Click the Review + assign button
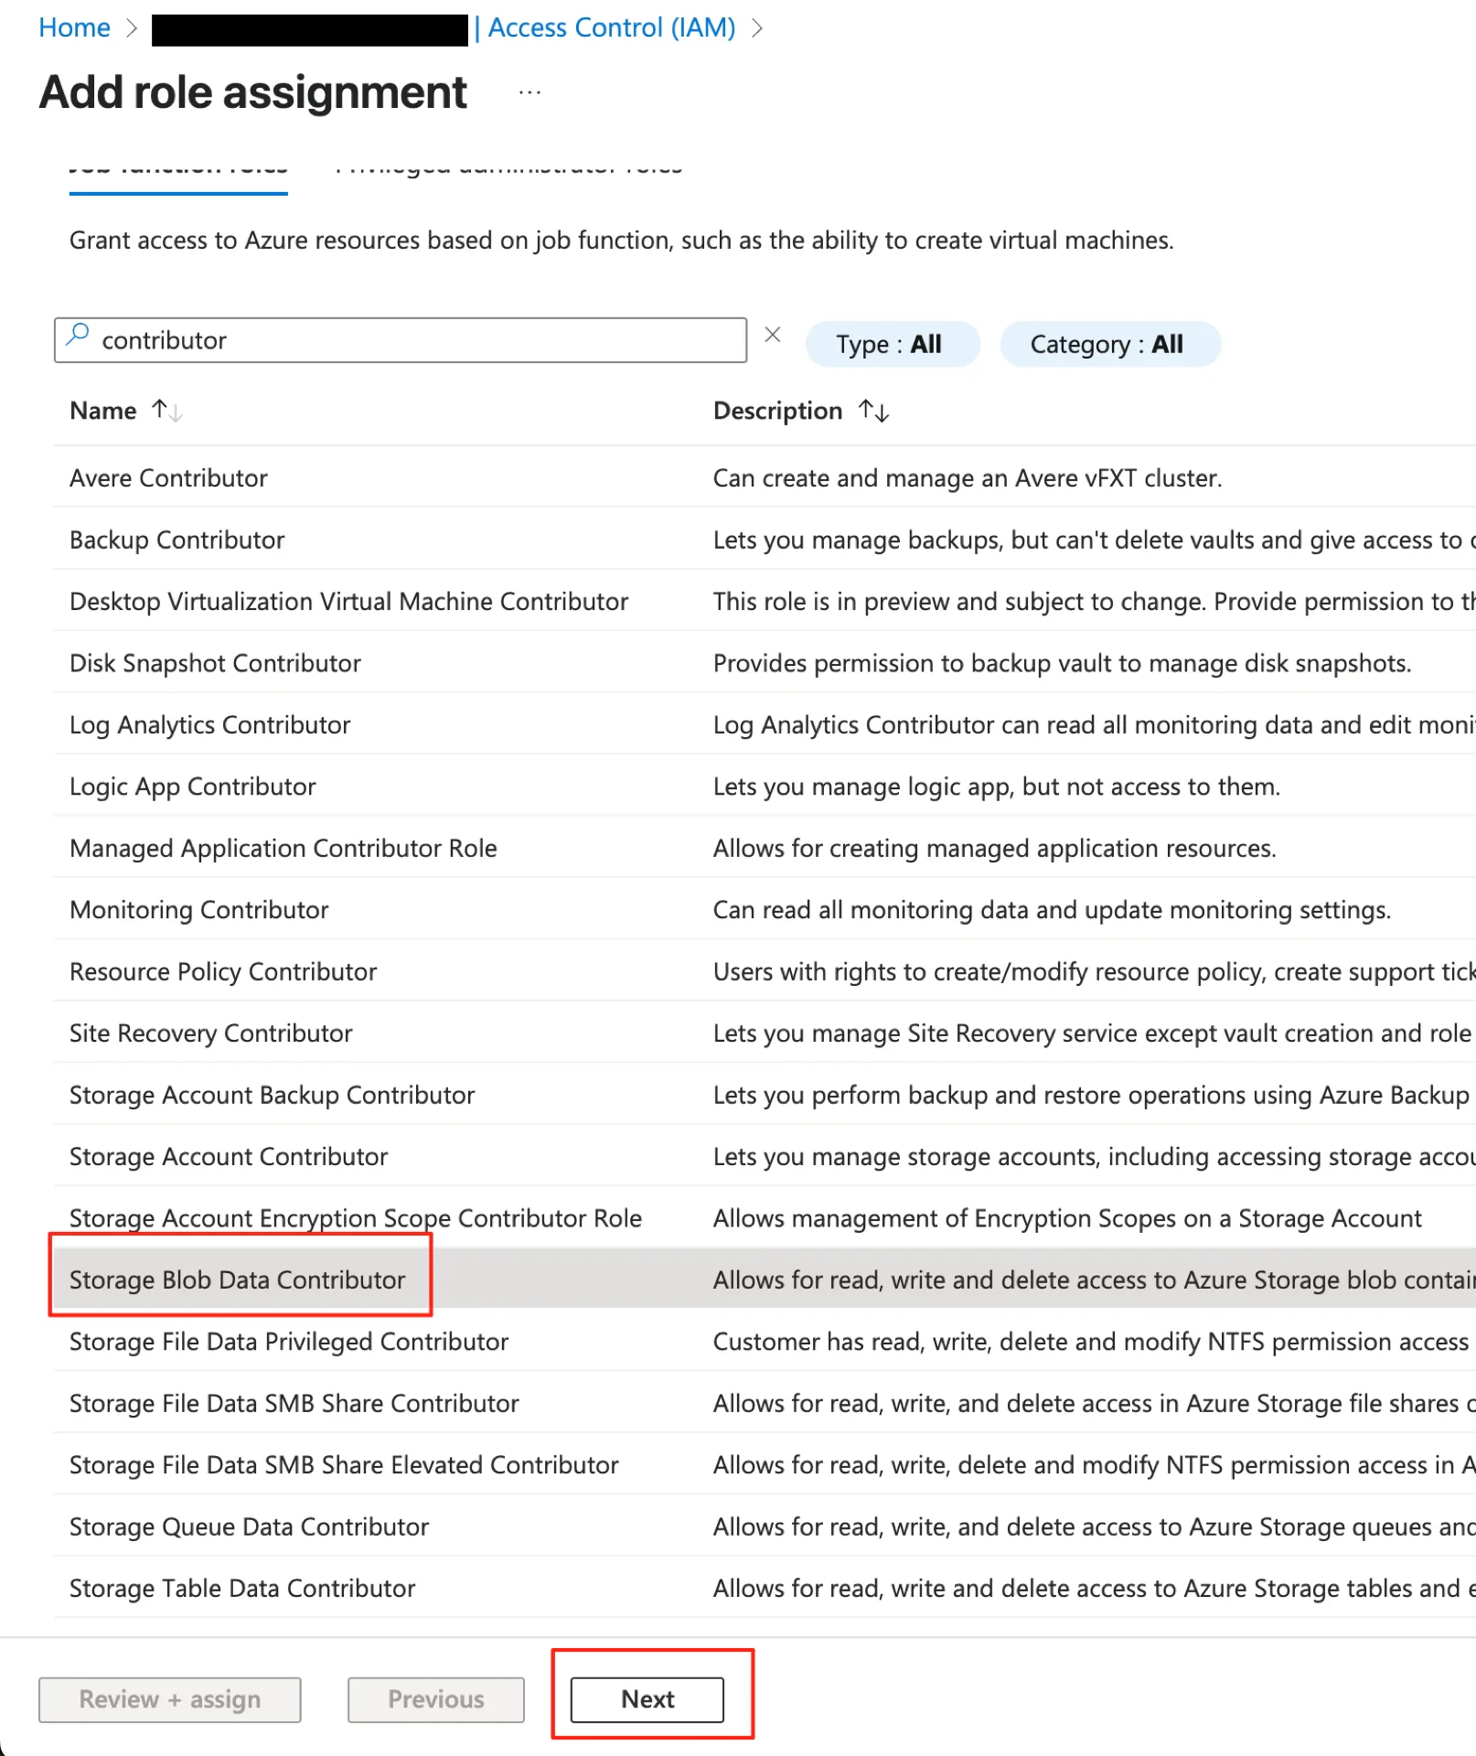 point(170,1698)
